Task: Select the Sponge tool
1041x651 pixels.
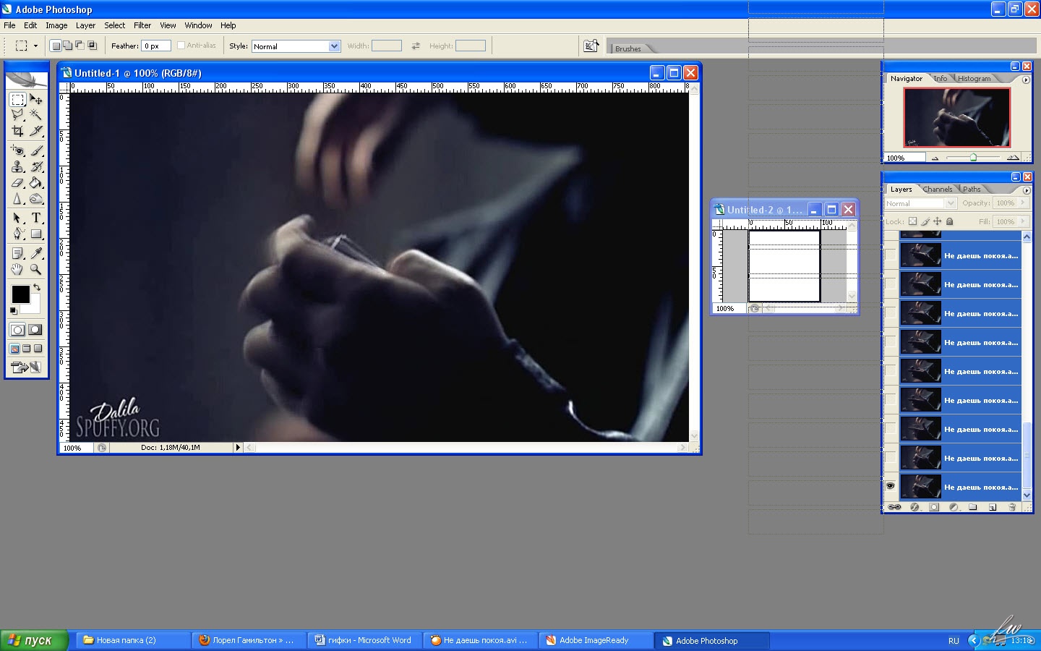Action: click(x=36, y=198)
